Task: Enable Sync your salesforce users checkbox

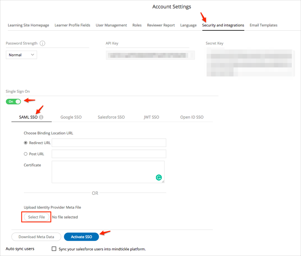Action: coord(54,249)
